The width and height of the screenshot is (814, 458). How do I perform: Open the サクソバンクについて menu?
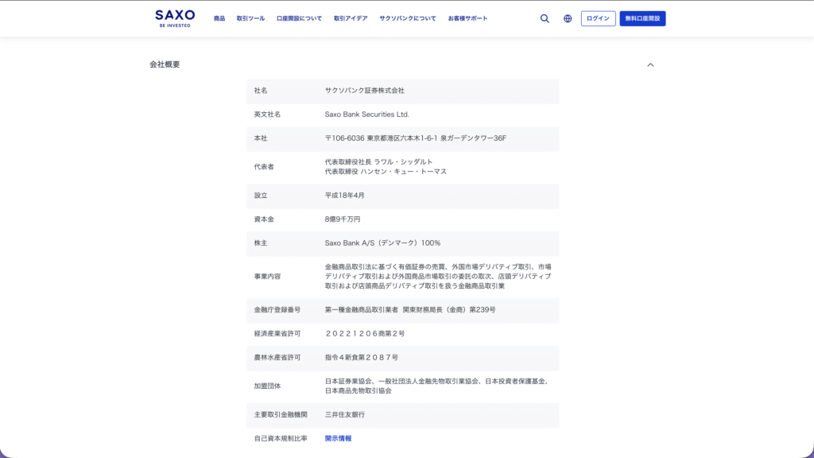408,18
